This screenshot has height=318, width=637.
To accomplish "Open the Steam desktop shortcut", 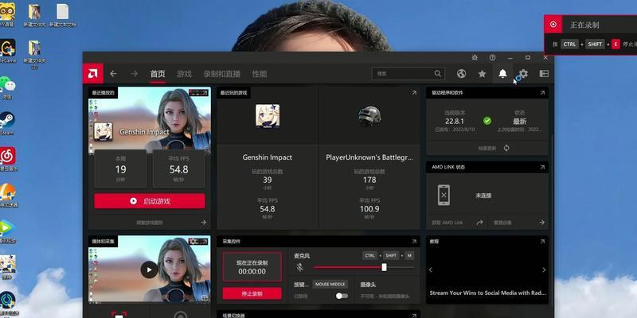I will [7, 123].
